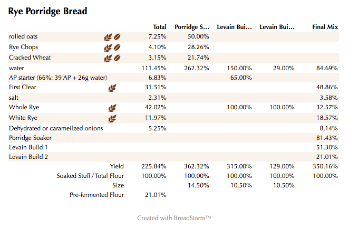The width and height of the screenshot is (349, 227).
Task: Click the Pre-fermented Flour label
Action: [97, 195]
